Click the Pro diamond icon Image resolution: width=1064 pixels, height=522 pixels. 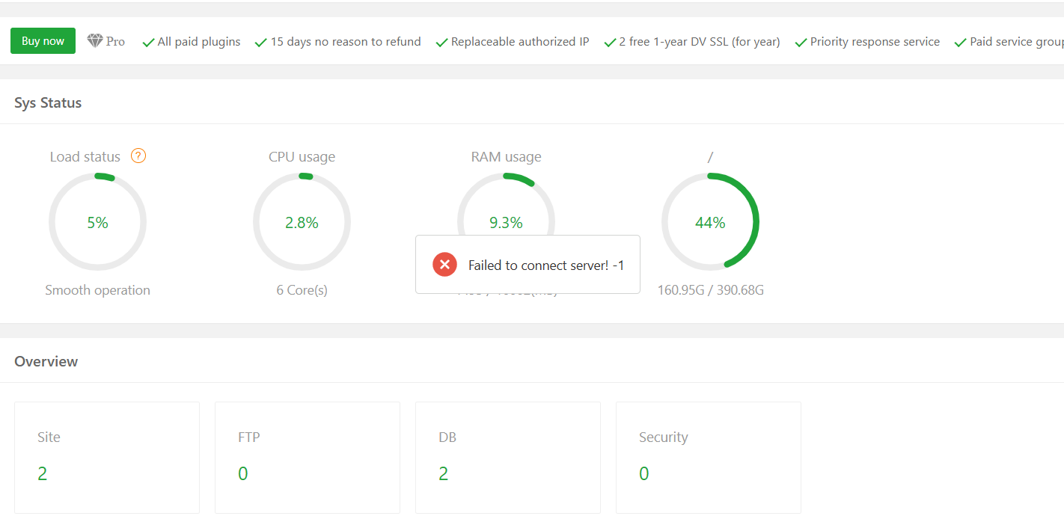[95, 41]
